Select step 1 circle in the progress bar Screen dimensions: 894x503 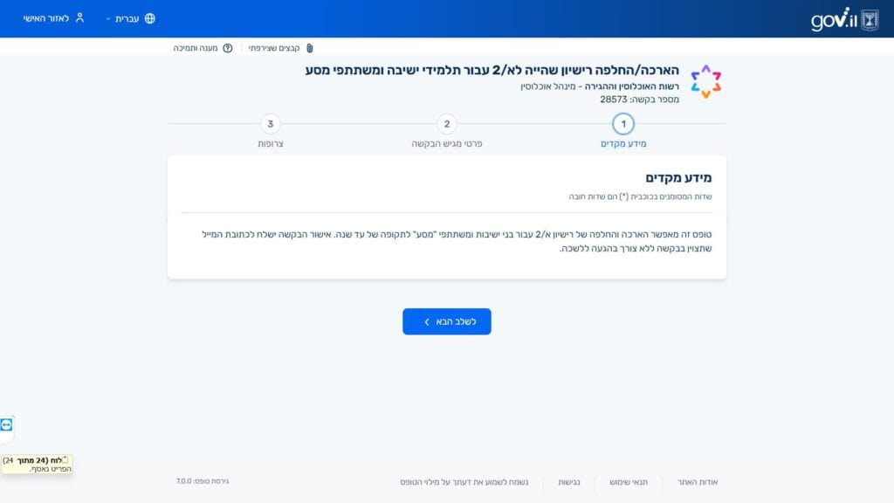623,124
